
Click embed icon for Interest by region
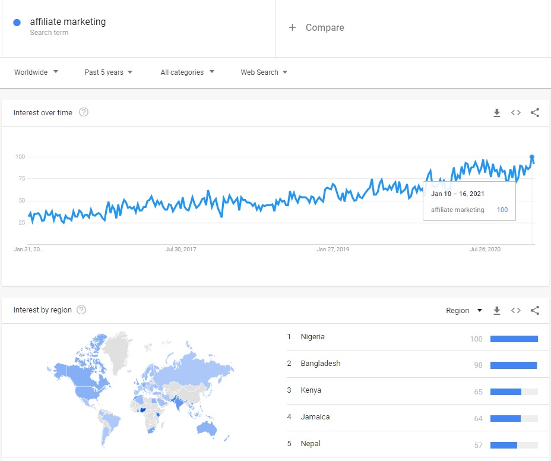click(x=516, y=311)
